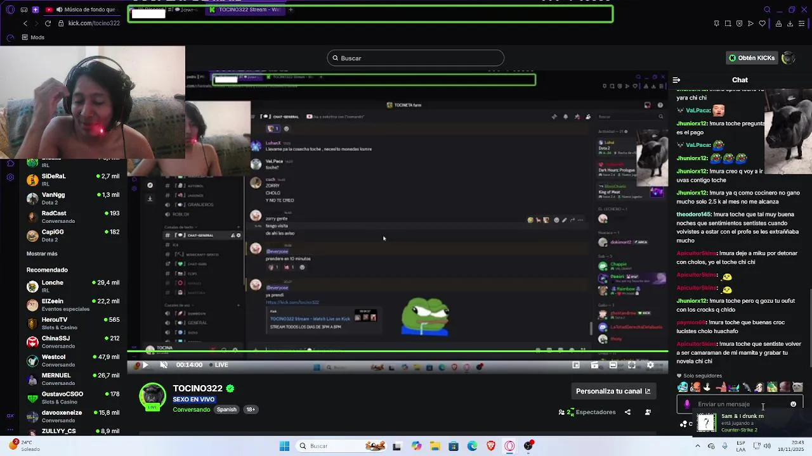The image size is (812, 456).
Task: Jump to LIVE in the player
Action: 218,365
